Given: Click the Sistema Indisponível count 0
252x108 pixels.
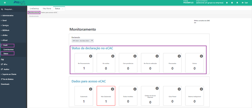Looking at the screenshot, I should coord(195,102).
